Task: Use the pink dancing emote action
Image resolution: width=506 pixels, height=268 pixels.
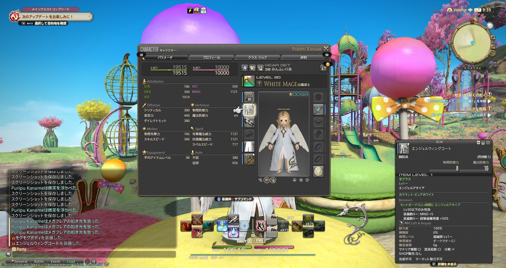Action: pyautogui.click(x=261, y=226)
